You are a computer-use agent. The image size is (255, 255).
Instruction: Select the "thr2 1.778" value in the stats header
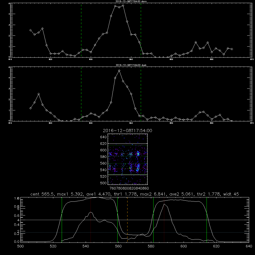(209, 194)
